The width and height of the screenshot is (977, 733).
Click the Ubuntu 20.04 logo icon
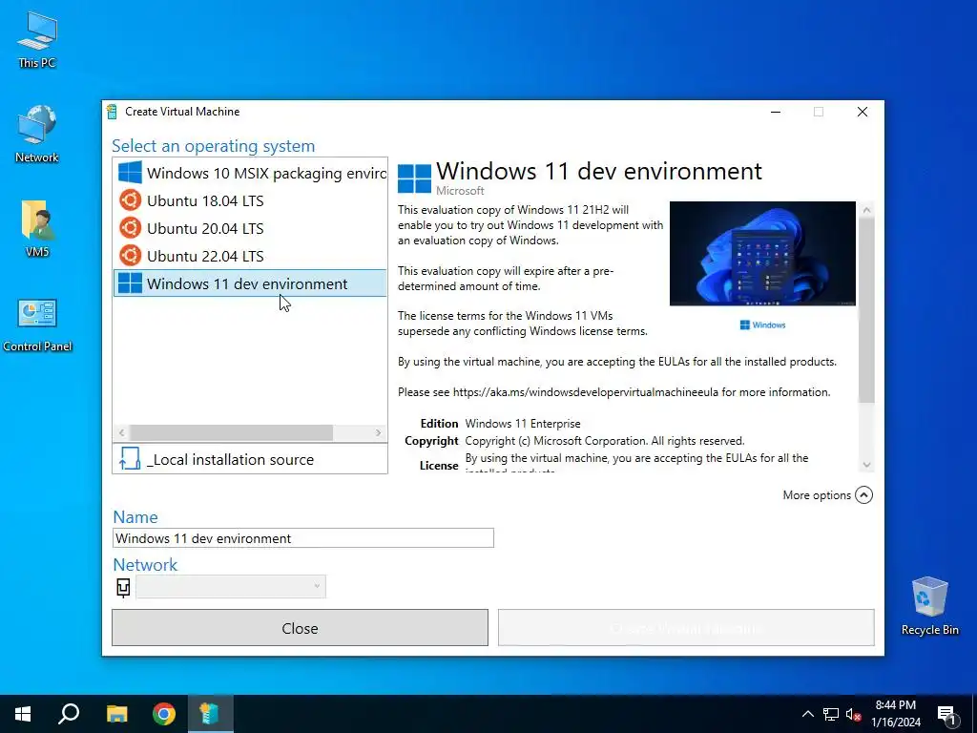[x=130, y=228]
